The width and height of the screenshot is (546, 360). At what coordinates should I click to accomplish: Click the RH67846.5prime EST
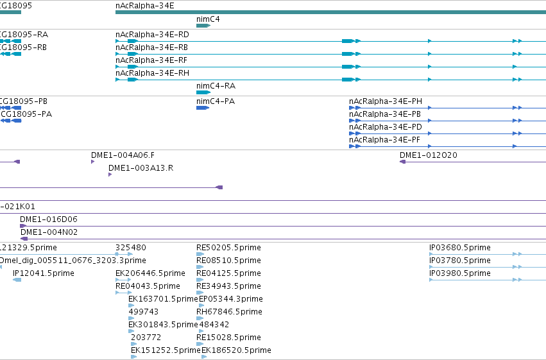tap(200, 318)
